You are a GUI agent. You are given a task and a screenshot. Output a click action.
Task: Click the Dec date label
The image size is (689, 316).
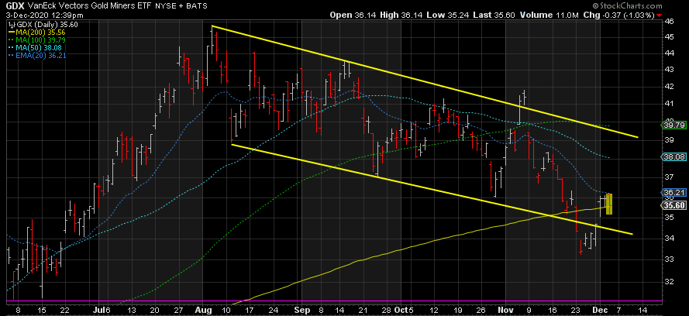click(600, 310)
